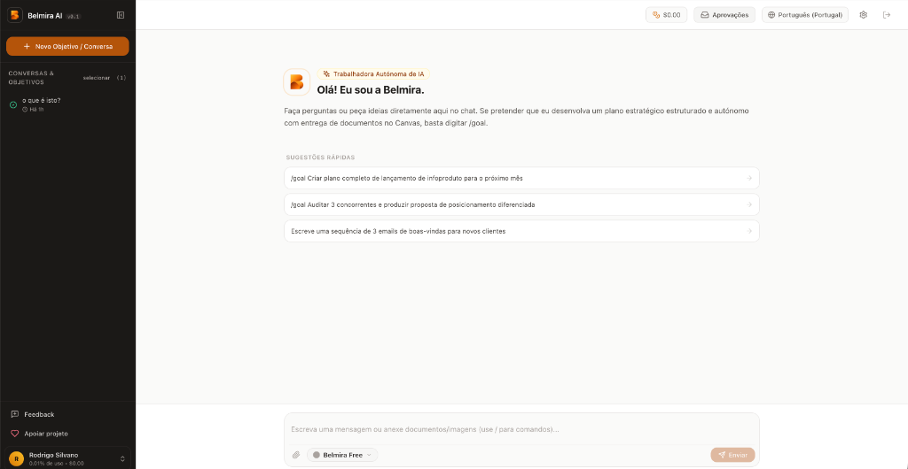Viewport: 908px width, 469px height.
Task: Click arrow icon on the Auditar 3 concorrentes suggestion
Action: (748, 204)
